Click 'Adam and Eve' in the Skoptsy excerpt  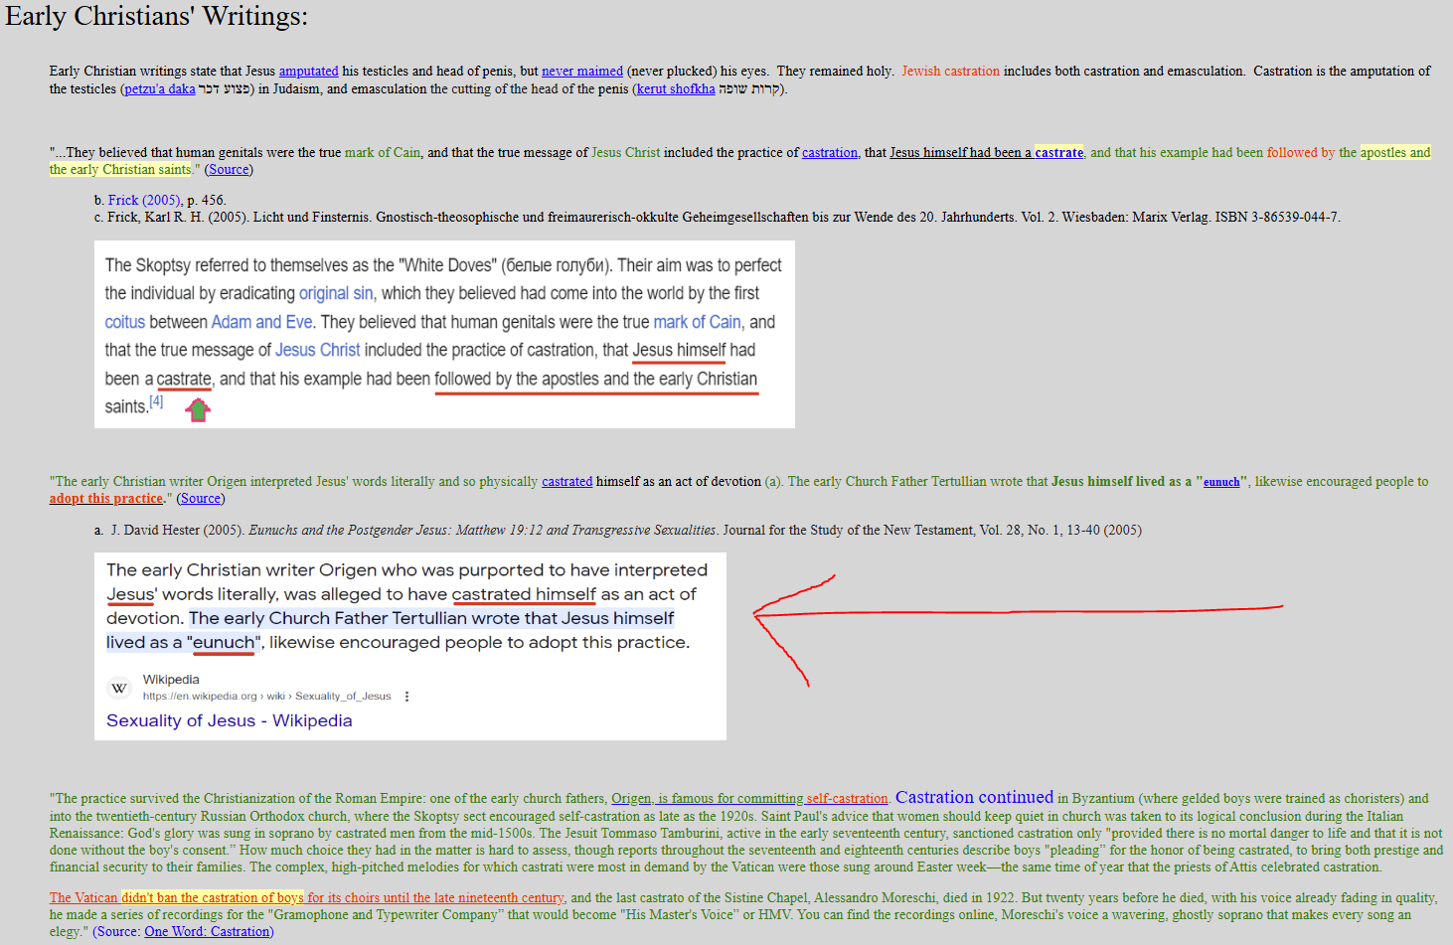click(261, 323)
